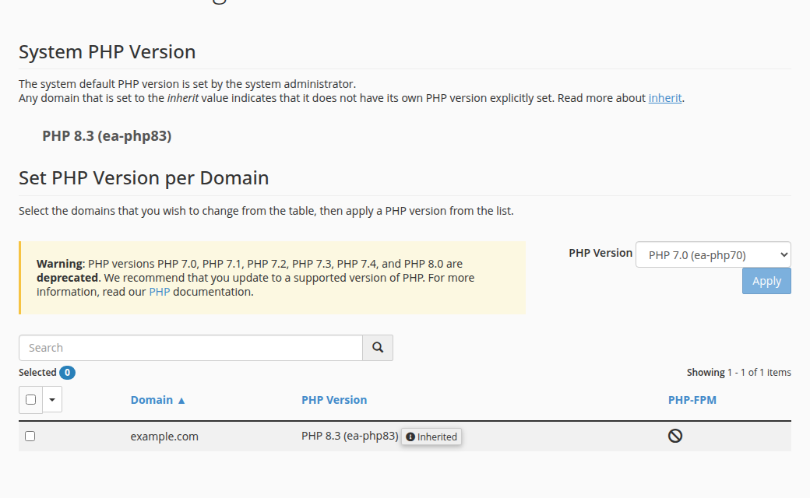Click the info icon in Inherited badge
This screenshot has height=498, width=810.
point(410,437)
